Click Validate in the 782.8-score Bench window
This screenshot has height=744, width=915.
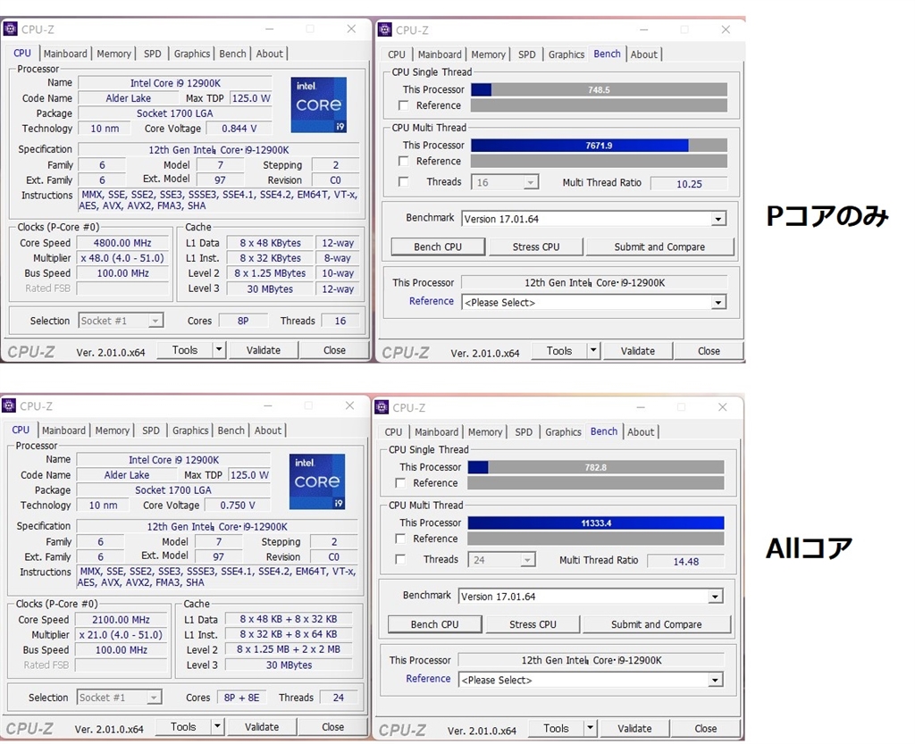pyautogui.click(x=634, y=728)
